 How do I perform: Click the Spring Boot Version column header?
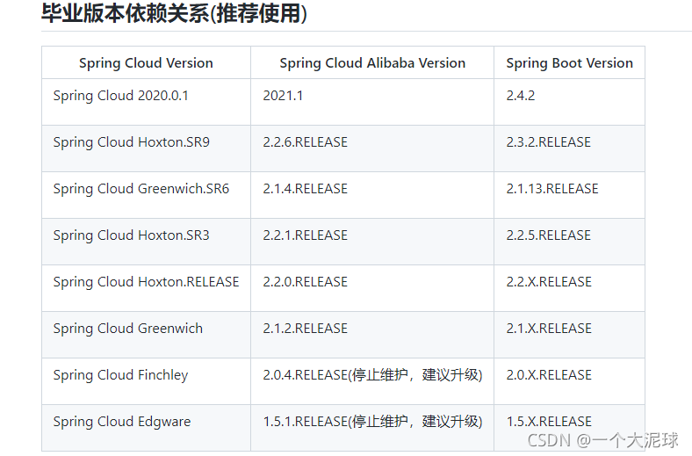(x=569, y=62)
